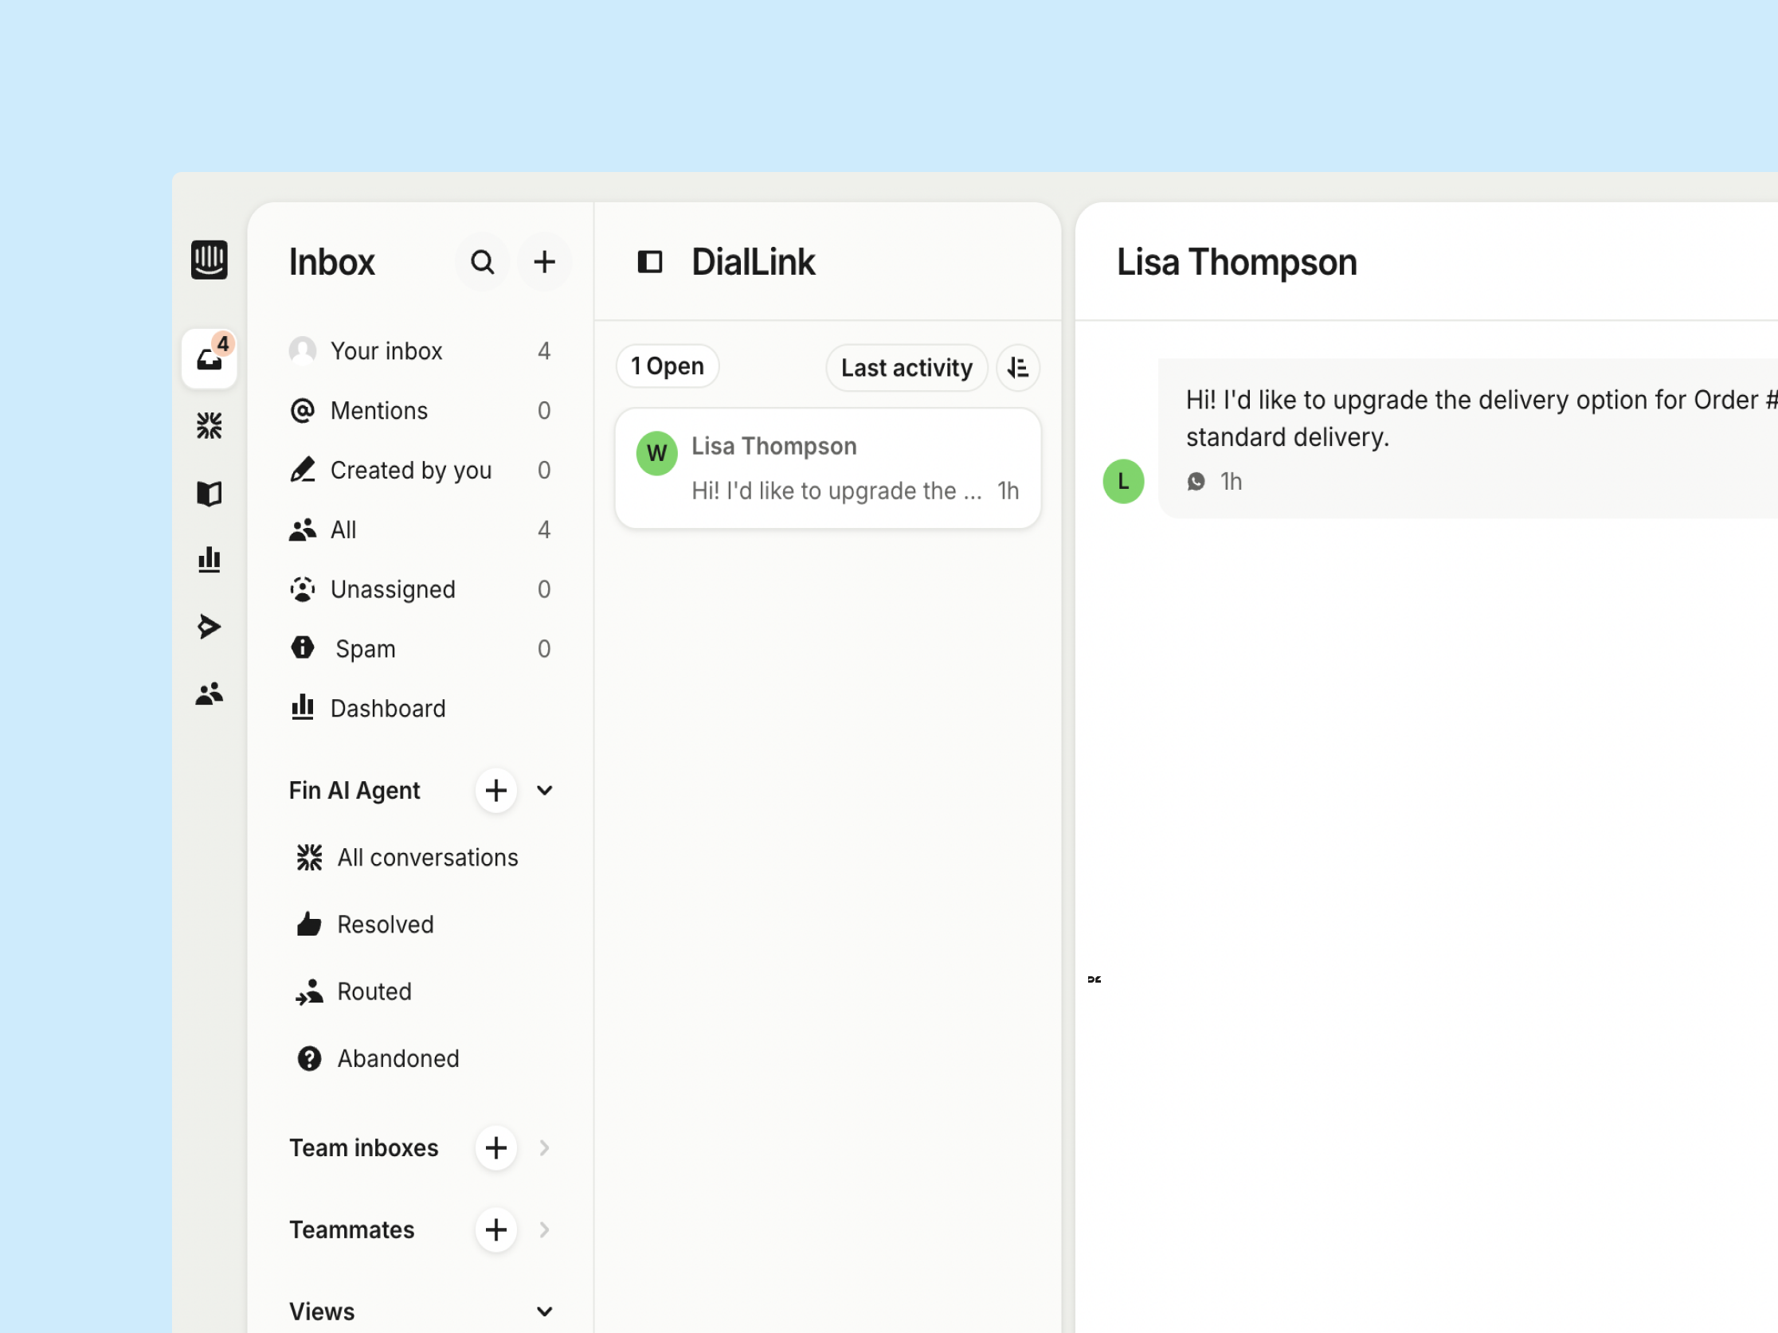The height and width of the screenshot is (1333, 1778).
Task: Open the Knowledge book icon in sidebar
Action: click(x=209, y=493)
